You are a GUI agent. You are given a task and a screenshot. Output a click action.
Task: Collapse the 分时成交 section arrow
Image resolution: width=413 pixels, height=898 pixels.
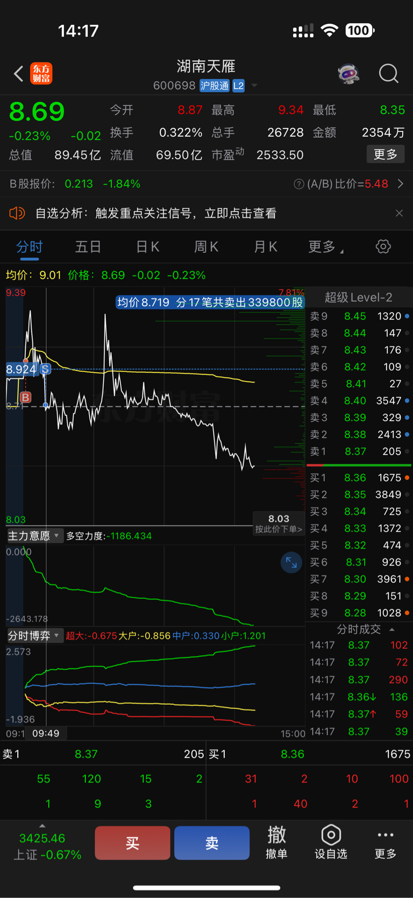[392, 629]
